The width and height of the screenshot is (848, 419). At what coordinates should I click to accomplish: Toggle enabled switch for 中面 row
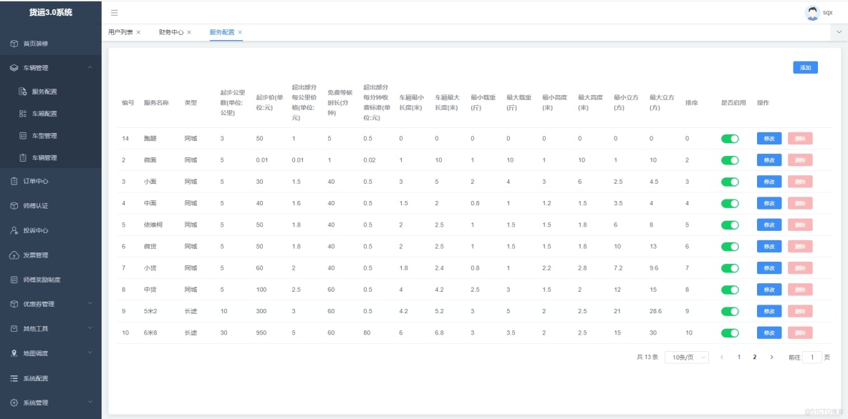pyautogui.click(x=730, y=204)
